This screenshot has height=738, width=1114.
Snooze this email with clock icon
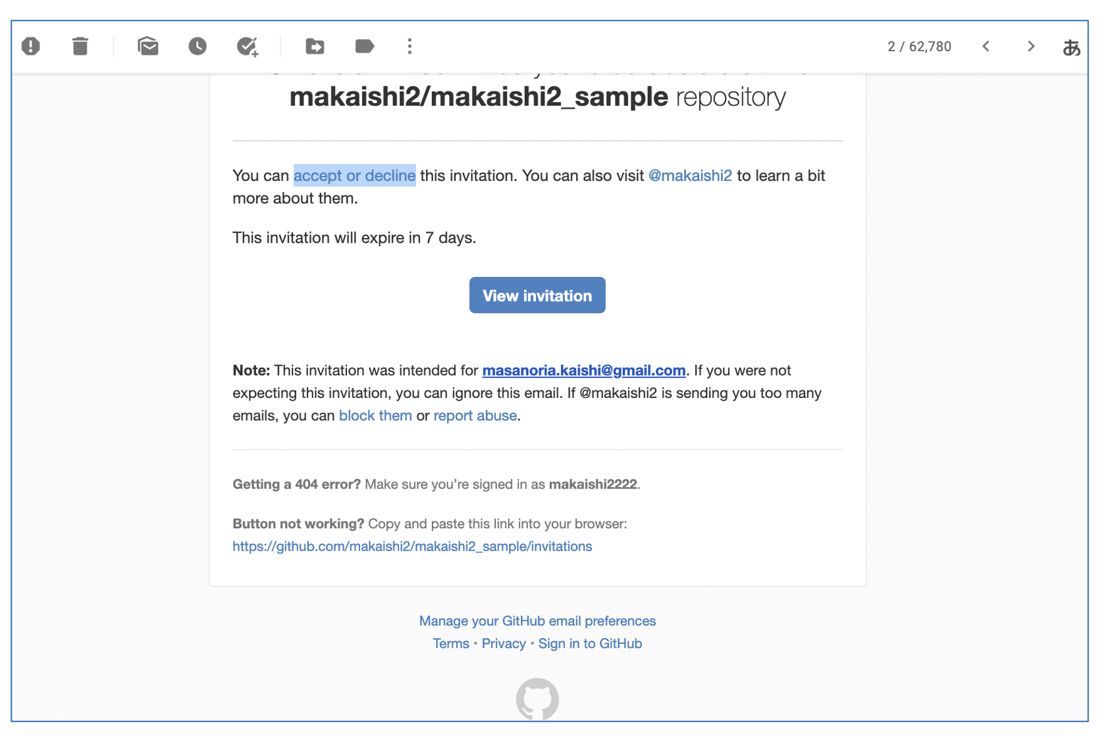coord(198,46)
